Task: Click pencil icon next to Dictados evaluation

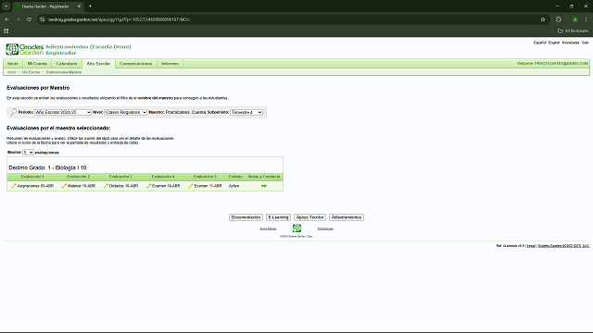Action: click(x=106, y=186)
